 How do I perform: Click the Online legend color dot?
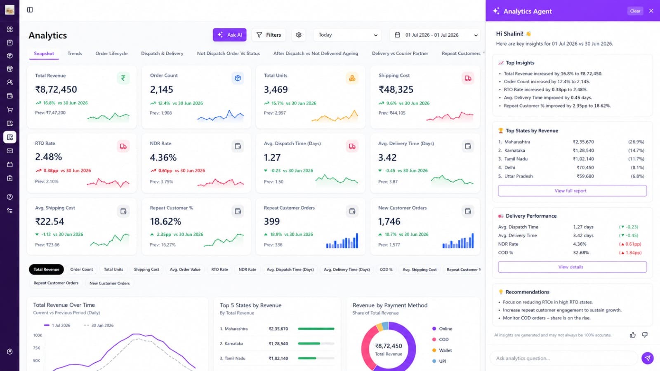tap(434, 329)
